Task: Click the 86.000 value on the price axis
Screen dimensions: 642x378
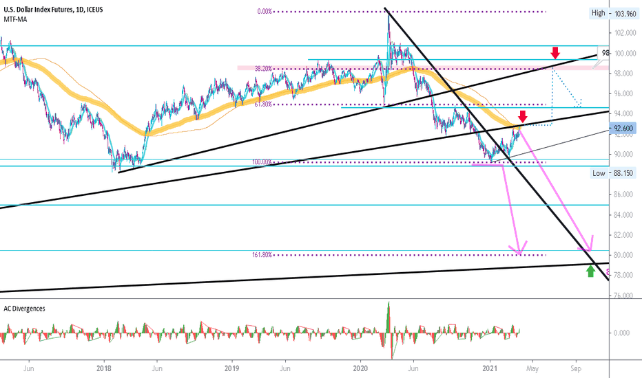Action: (x=625, y=194)
